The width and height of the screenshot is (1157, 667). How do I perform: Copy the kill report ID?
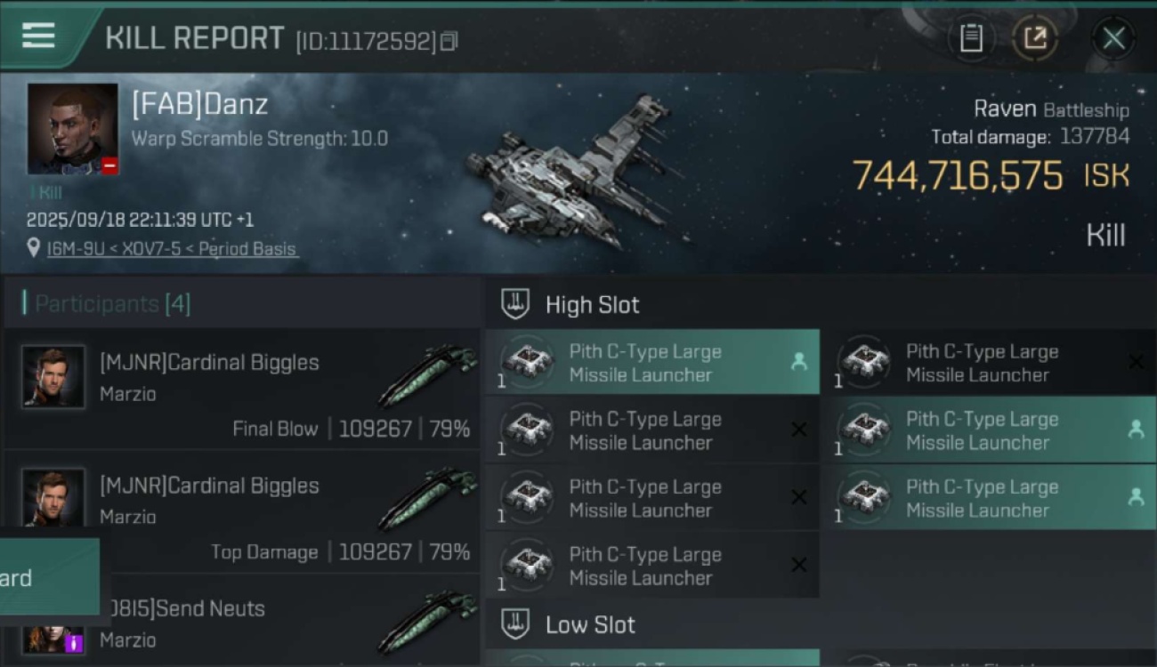tap(449, 41)
